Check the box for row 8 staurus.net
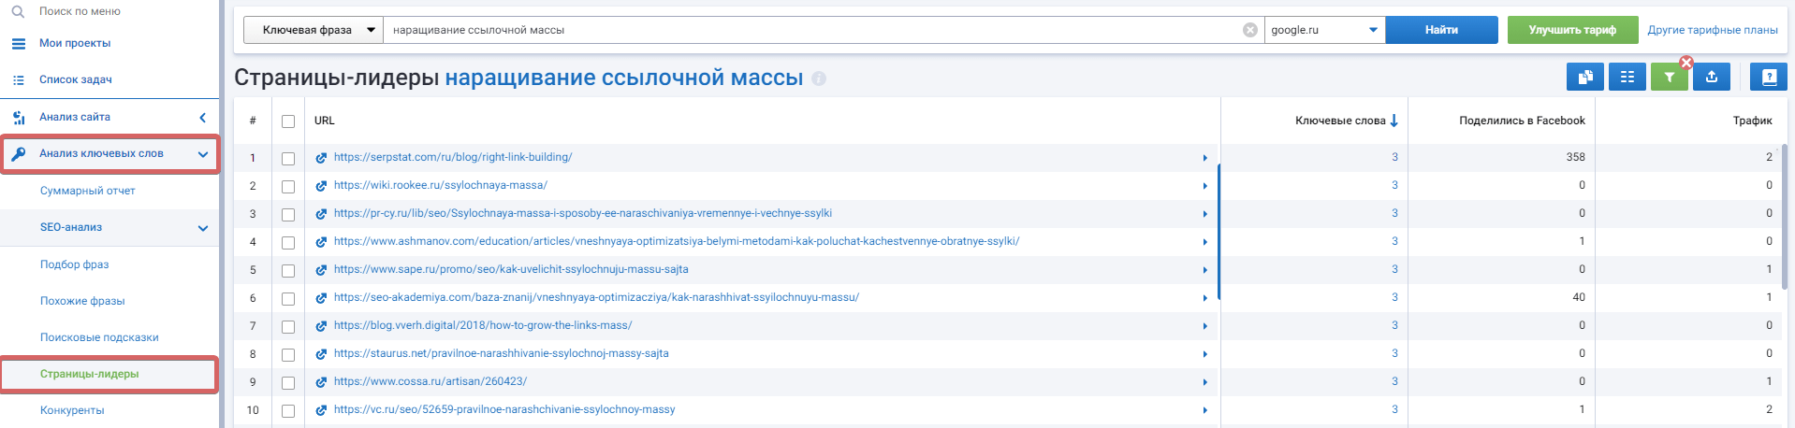Viewport: 1795px width, 428px height. (288, 355)
